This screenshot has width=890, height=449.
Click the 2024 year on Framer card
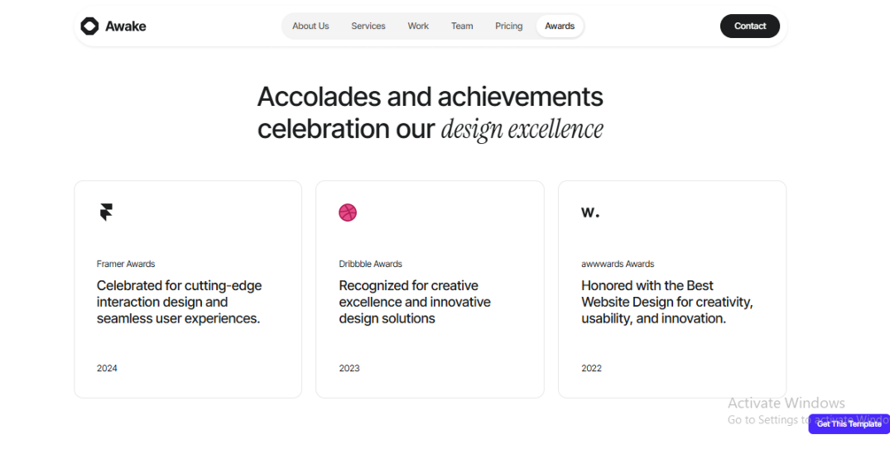107,369
